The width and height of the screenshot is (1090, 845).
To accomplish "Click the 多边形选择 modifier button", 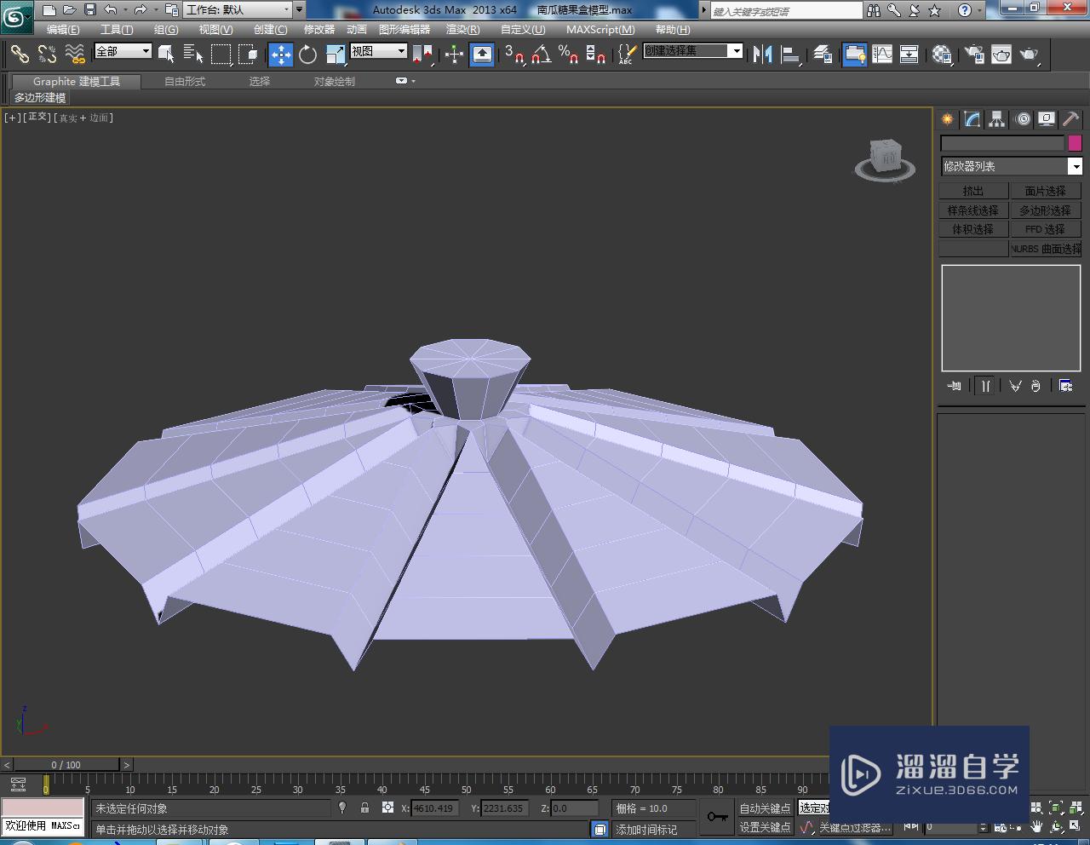I will pyautogui.click(x=1045, y=210).
